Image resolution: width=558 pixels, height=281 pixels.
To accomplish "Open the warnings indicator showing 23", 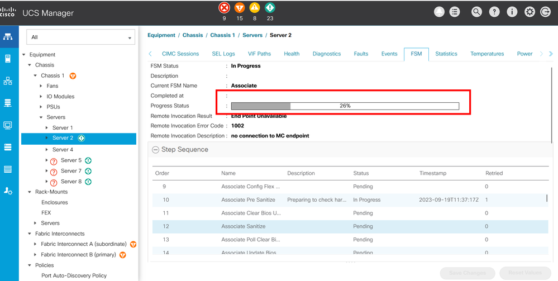I will tap(270, 8).
